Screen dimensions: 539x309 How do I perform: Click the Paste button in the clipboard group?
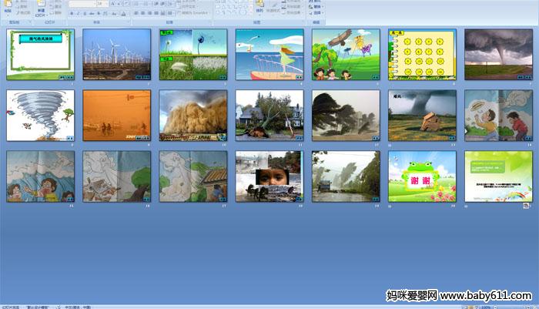[8, 7]
